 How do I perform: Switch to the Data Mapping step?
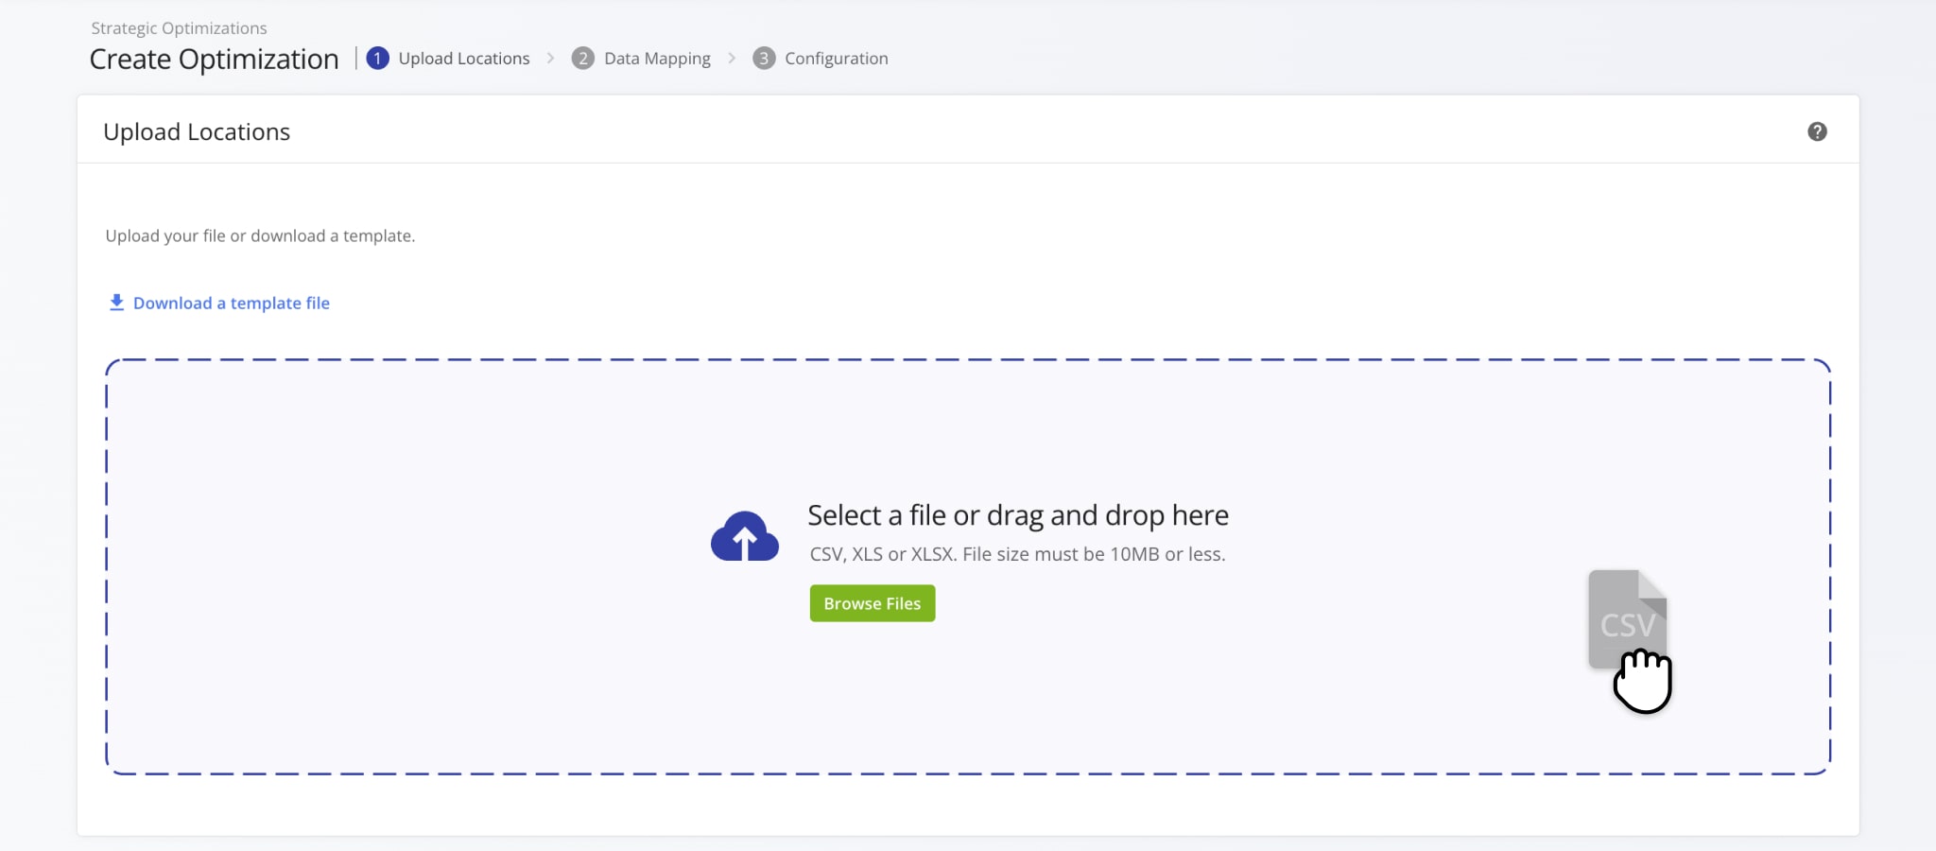coord(657,59)
